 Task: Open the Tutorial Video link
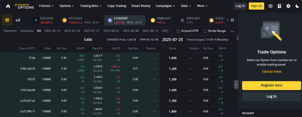click(x=272, y=72)
